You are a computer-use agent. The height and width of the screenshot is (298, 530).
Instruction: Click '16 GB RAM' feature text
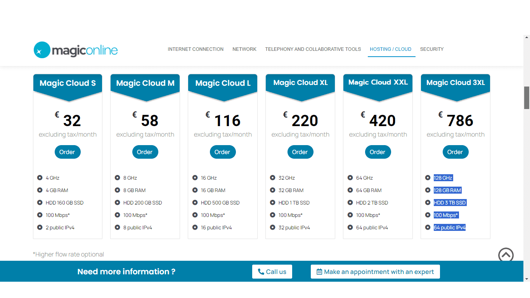[213, 190]
